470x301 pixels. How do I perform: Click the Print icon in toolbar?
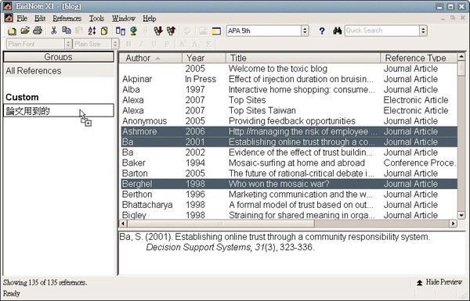pos(38,30)
